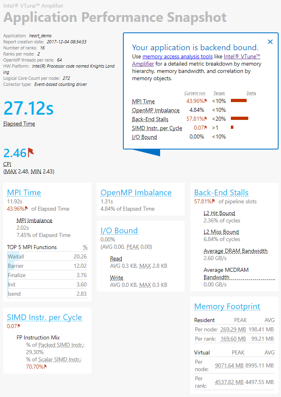
Task: Click the red flag next to CPI value
Action: coord(31,152)
